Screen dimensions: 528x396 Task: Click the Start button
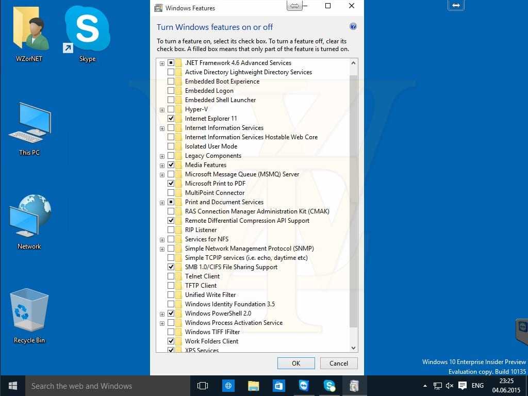[13, 386]
